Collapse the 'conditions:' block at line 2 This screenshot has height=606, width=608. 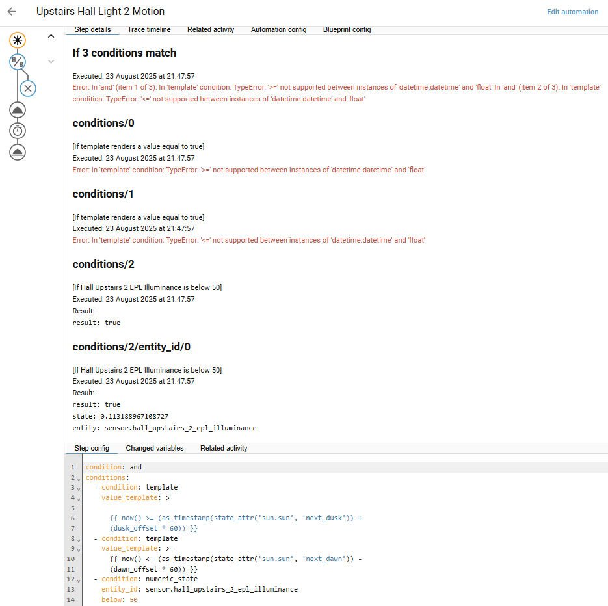79,479
